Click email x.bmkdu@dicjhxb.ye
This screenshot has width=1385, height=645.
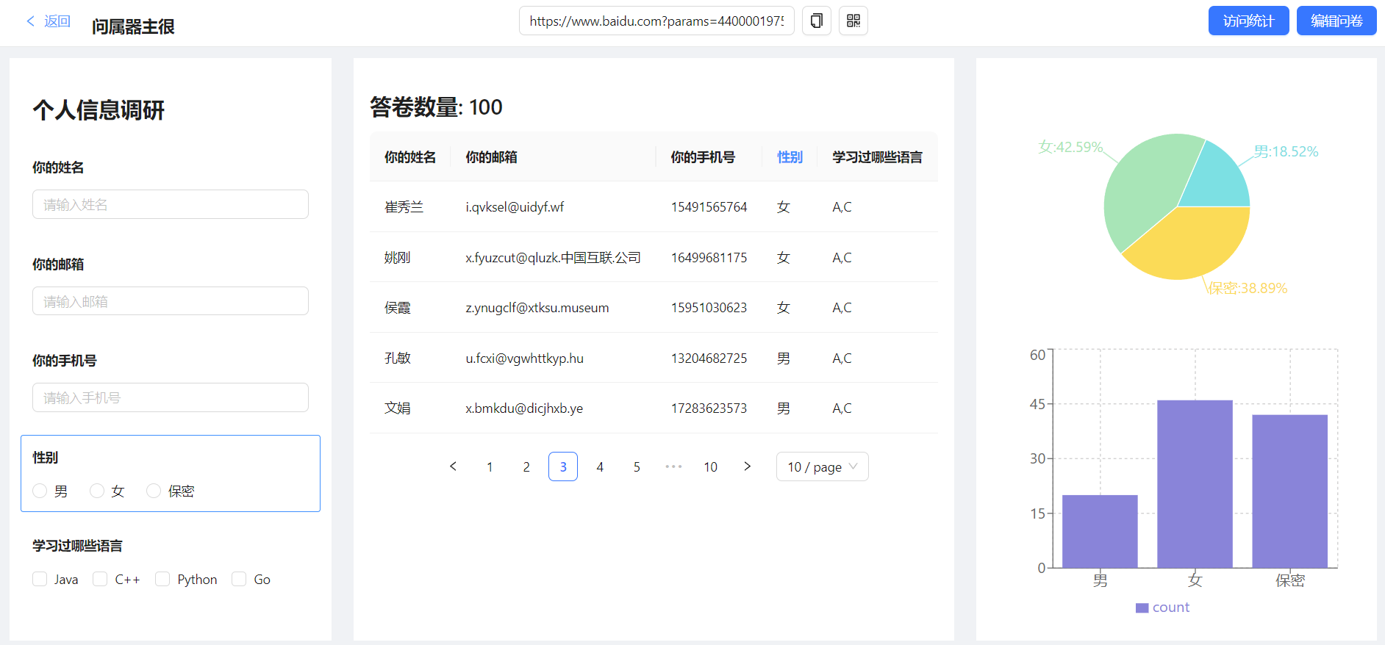(x=524, y=408)
